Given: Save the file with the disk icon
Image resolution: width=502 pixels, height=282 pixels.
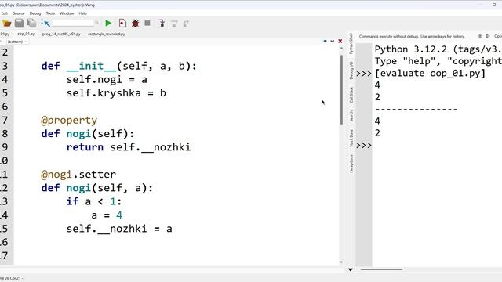Looking at the screenshot, I should coord(19,23).
